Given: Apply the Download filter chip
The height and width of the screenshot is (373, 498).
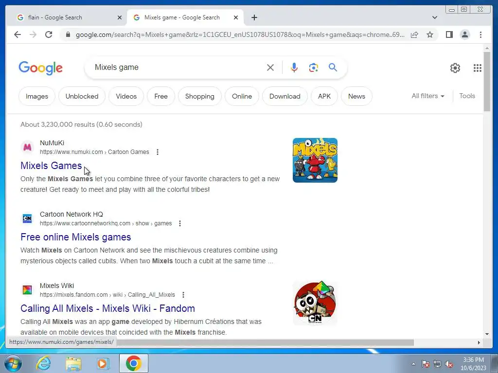Looking at the screenshot, I should 285,96.
